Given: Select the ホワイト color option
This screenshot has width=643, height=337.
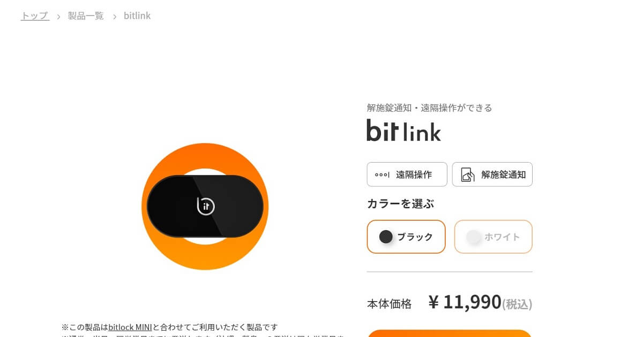Looking at the screenshot, I should [493, 236].
